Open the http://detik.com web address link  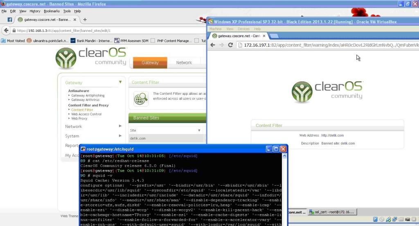coord(332,136)
